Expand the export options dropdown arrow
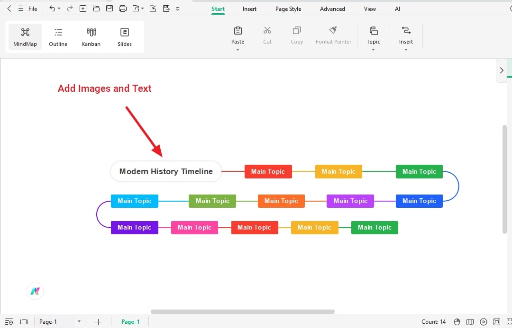This screenshot has height=328, width=512. [x=142, y=9]
